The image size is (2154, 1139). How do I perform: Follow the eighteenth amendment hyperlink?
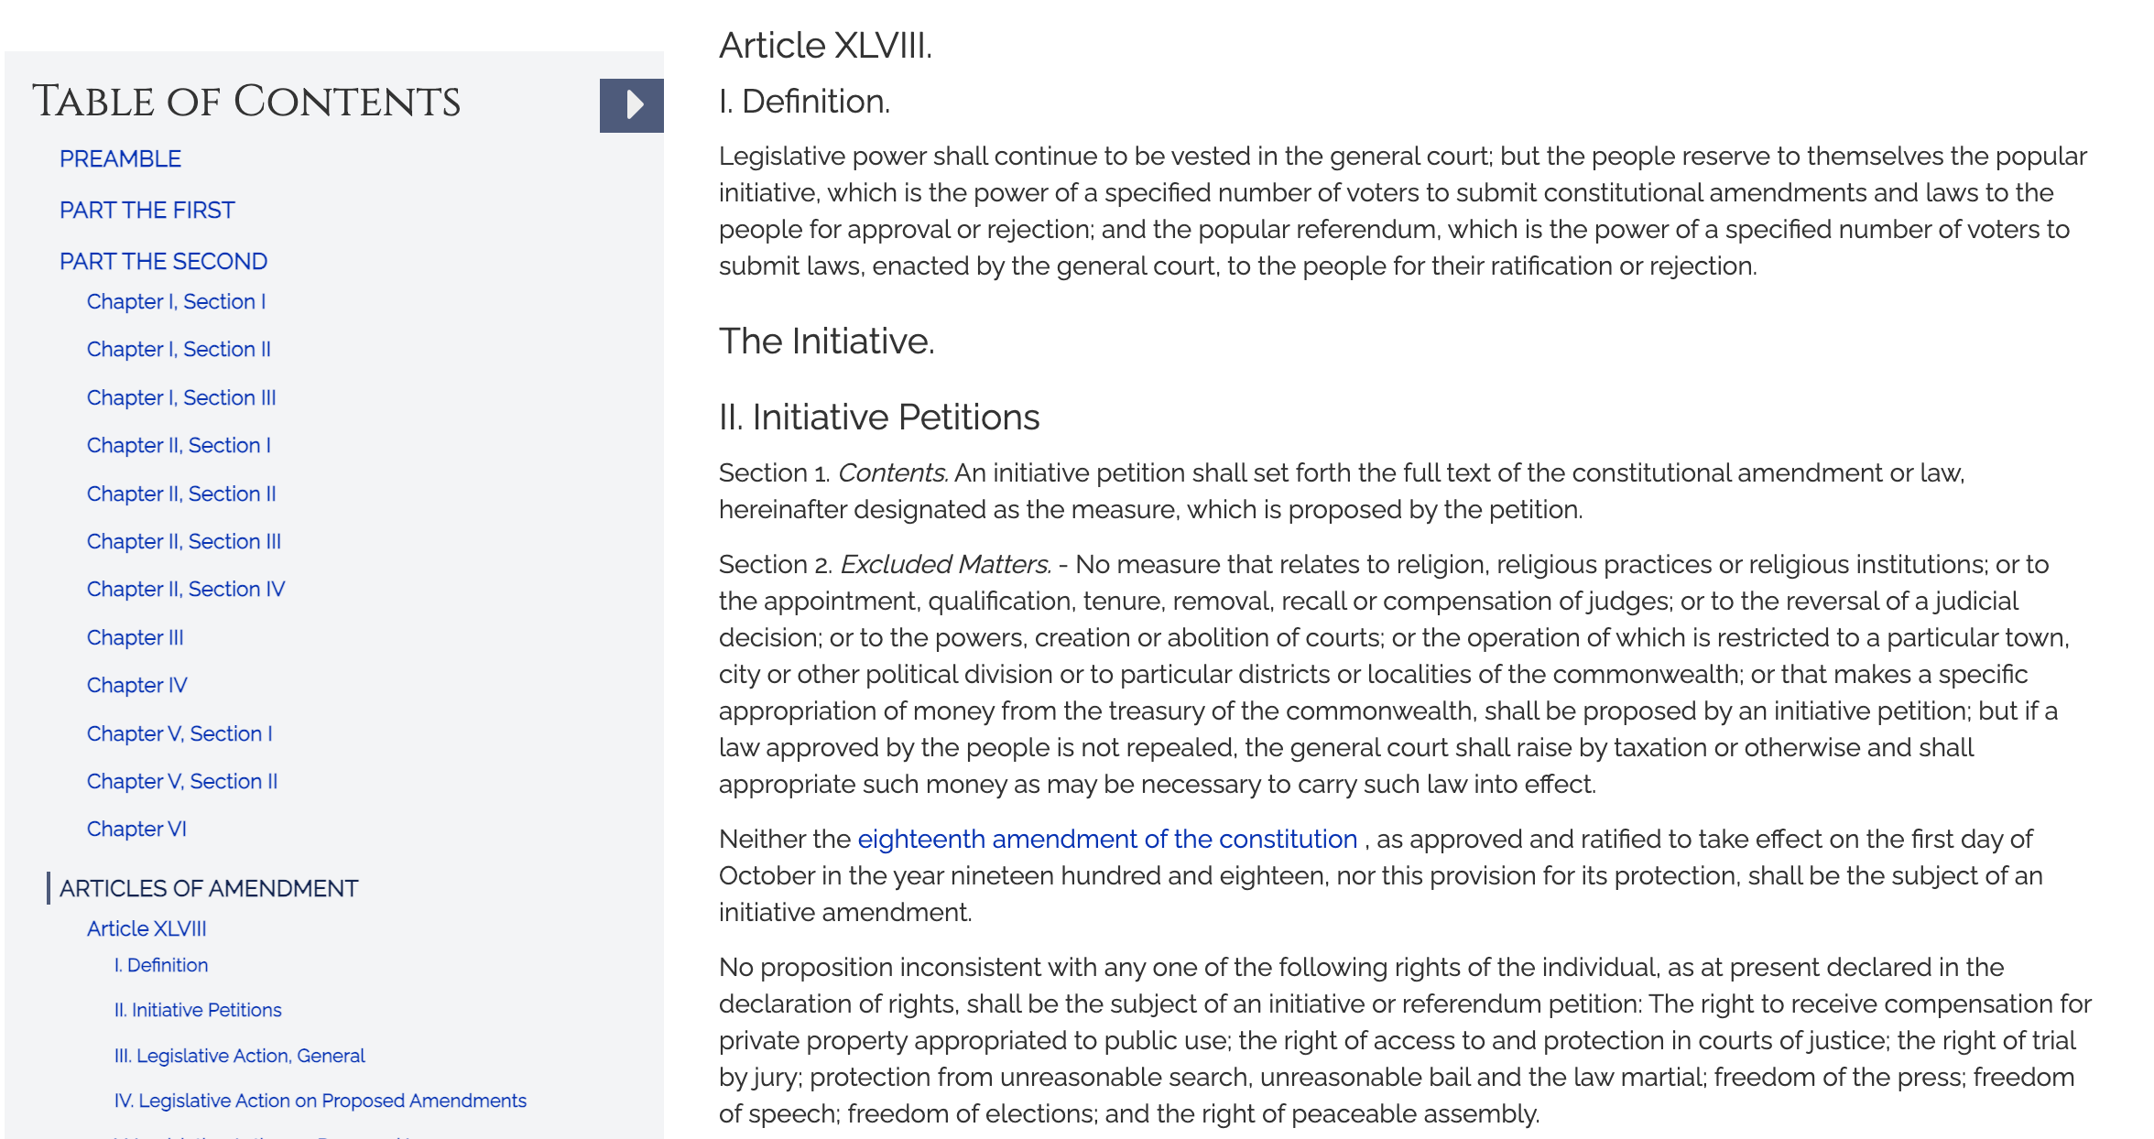(x=1106, y=840)
